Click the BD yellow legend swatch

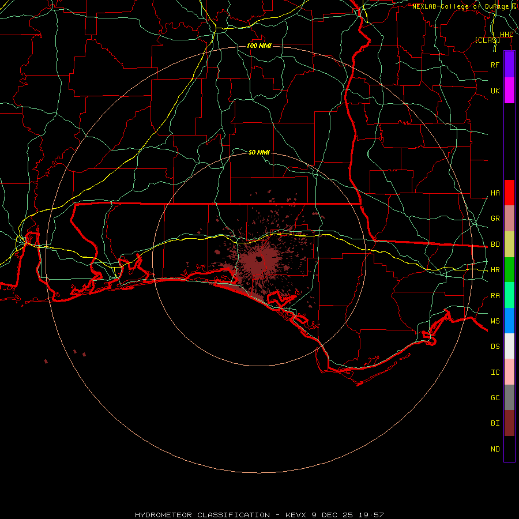[x=509, y=245]
